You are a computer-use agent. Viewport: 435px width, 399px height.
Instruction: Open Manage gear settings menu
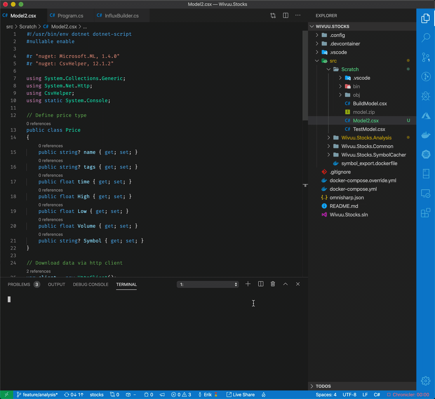click(x=426, y=381)
